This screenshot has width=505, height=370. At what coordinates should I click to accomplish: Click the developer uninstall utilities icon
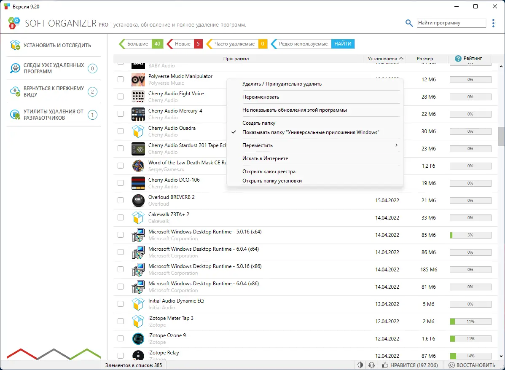[x=15, y=115]
